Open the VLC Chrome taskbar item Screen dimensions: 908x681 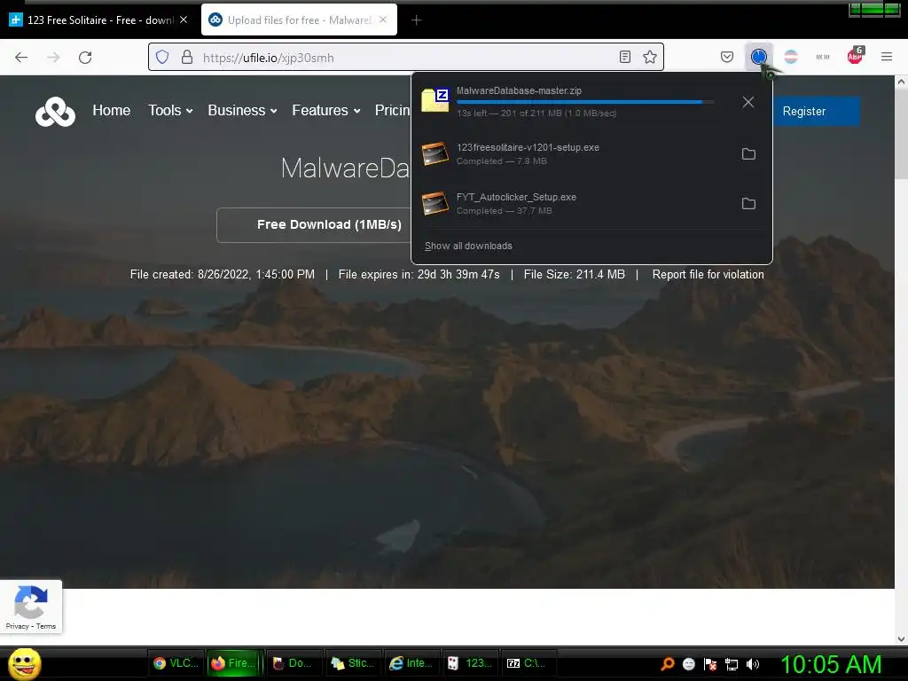pos(176,663)
